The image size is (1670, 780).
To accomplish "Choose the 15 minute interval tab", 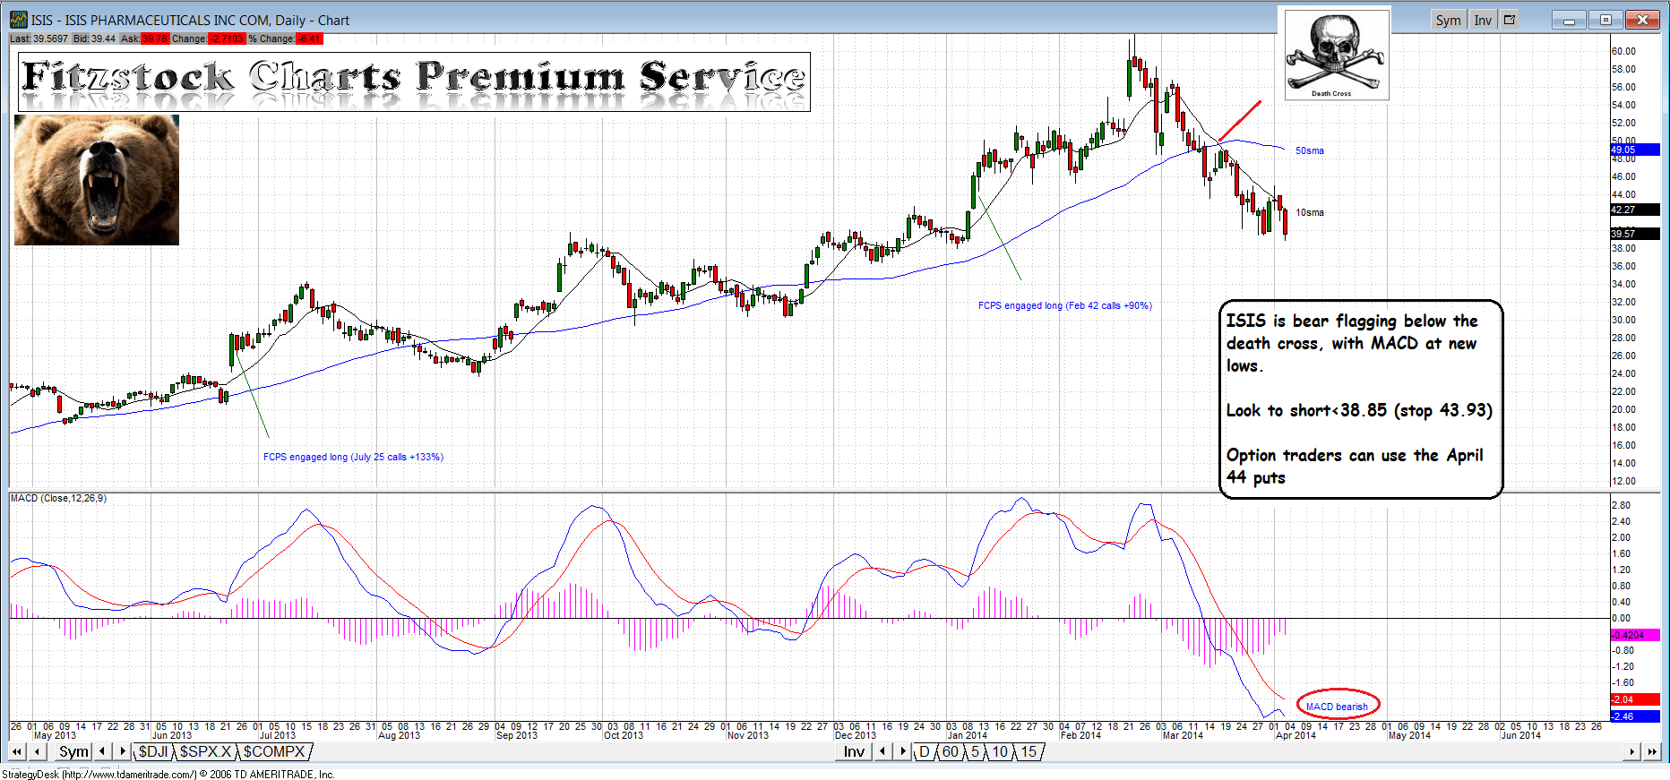I will point(1029,752).
